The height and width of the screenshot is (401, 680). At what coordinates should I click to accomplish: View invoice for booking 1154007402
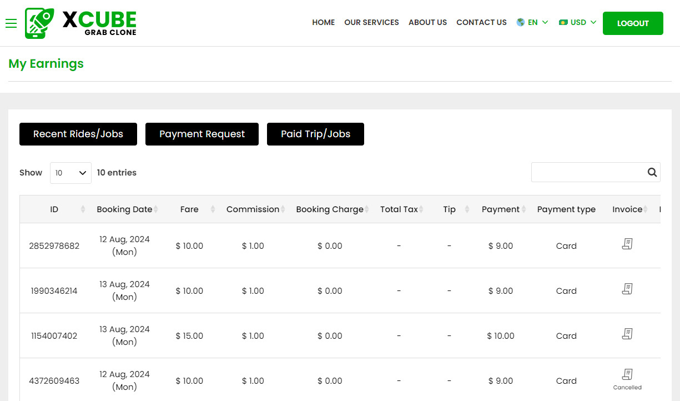coord(627,334)
